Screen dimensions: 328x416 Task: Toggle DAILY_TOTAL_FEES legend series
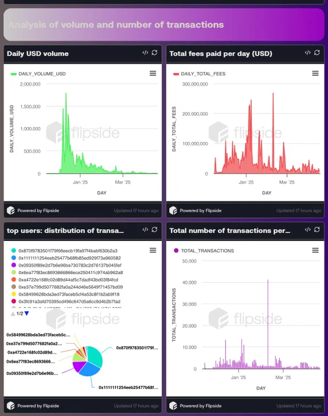(x=199, y=74)
